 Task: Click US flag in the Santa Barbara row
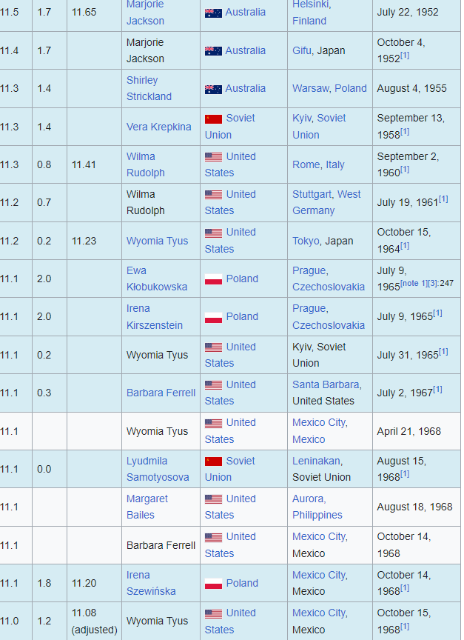[x=213, y=385]
